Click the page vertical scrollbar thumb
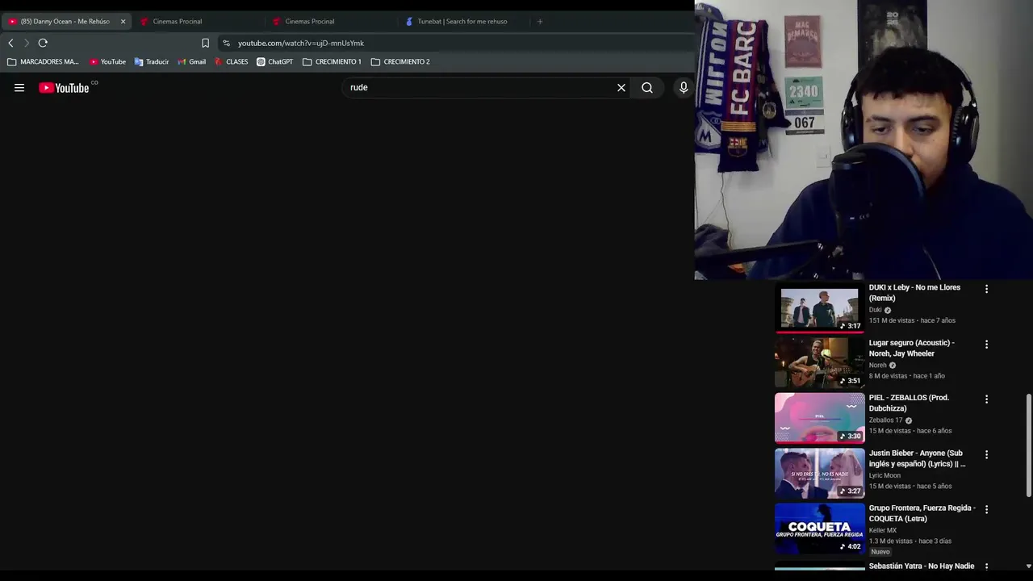Image resolution: width=1033 pixels, height=581 pixels. pyautogui.click(x=1028, y=446)
